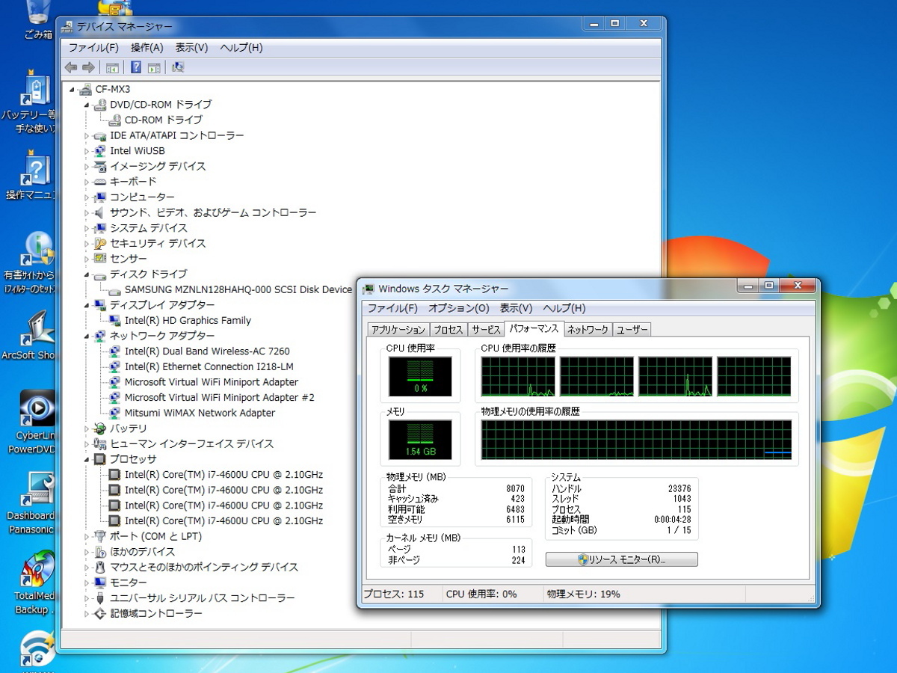Click the センサー category icon
The width and height of the screenshot is (897, 673).
tap(100, 259)
